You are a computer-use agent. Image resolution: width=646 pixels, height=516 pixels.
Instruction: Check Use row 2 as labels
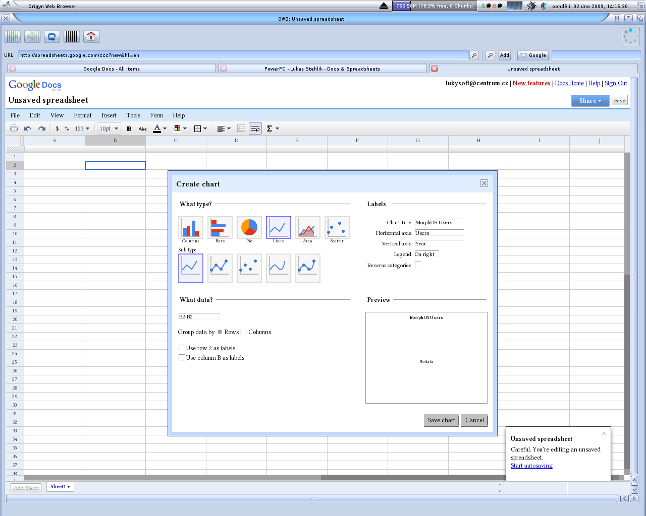click(x=182, y=348)
